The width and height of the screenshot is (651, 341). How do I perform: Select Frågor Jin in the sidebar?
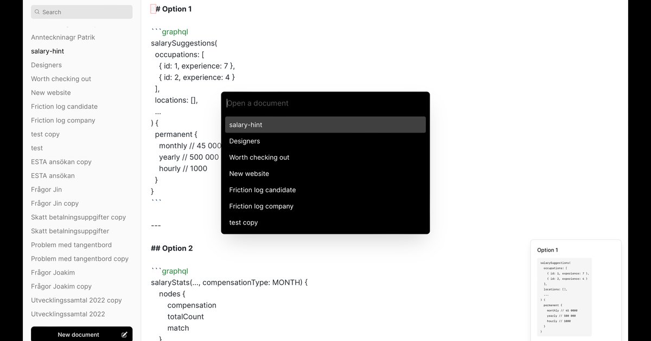pyautogui.click(x=47, y=189)
